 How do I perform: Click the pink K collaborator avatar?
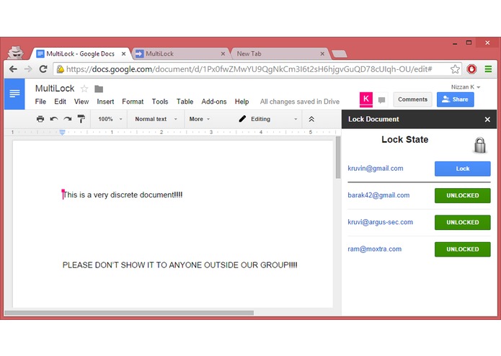(366, 99)
